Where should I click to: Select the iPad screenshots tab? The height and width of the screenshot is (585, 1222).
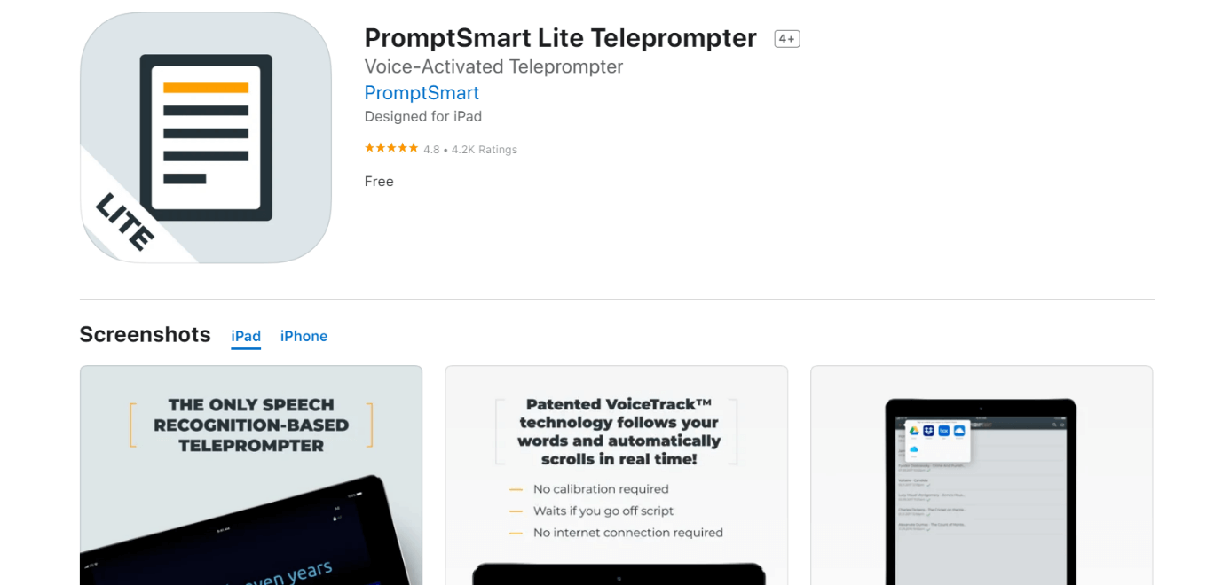pos(246,336)
